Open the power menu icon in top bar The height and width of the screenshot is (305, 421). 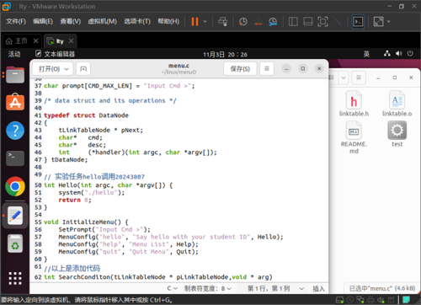410,53
